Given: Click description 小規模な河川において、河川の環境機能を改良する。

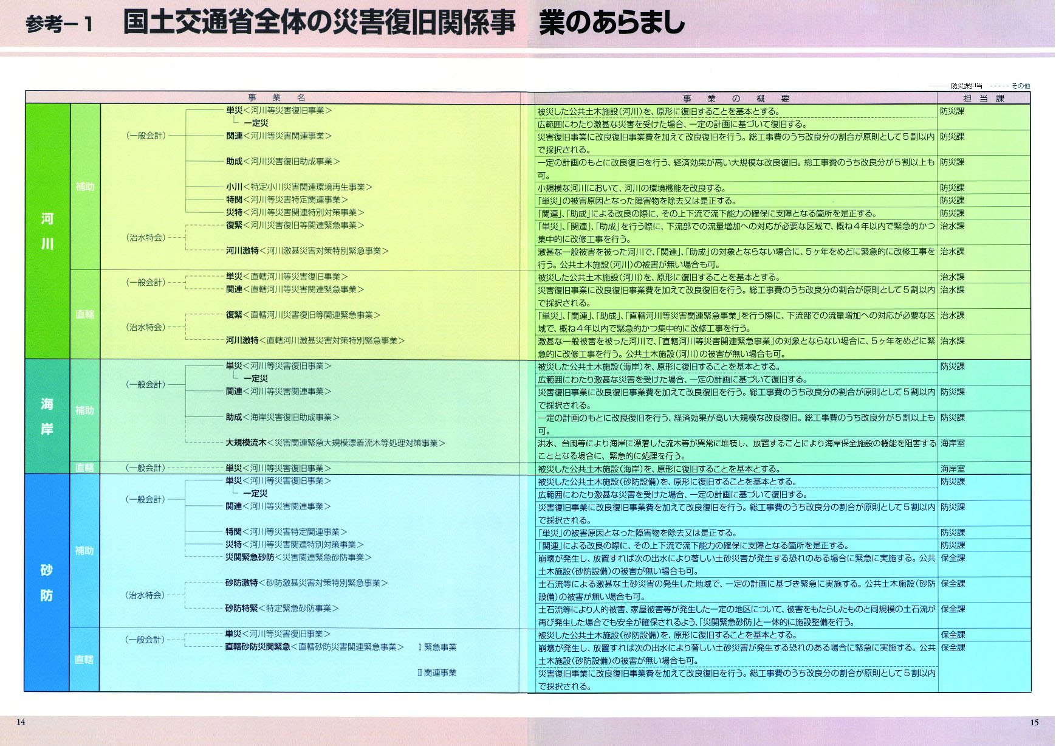Looking at the screenshot, I should click(x=632, y=188).
